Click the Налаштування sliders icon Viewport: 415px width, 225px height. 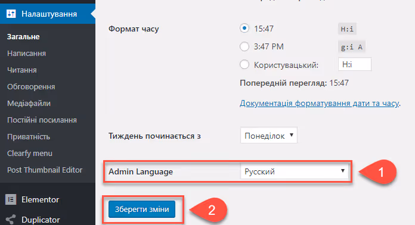(11, 14)
